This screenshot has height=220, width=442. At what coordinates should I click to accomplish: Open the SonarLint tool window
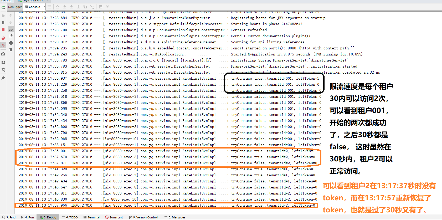pyautogui.click(x=114, y=217)
